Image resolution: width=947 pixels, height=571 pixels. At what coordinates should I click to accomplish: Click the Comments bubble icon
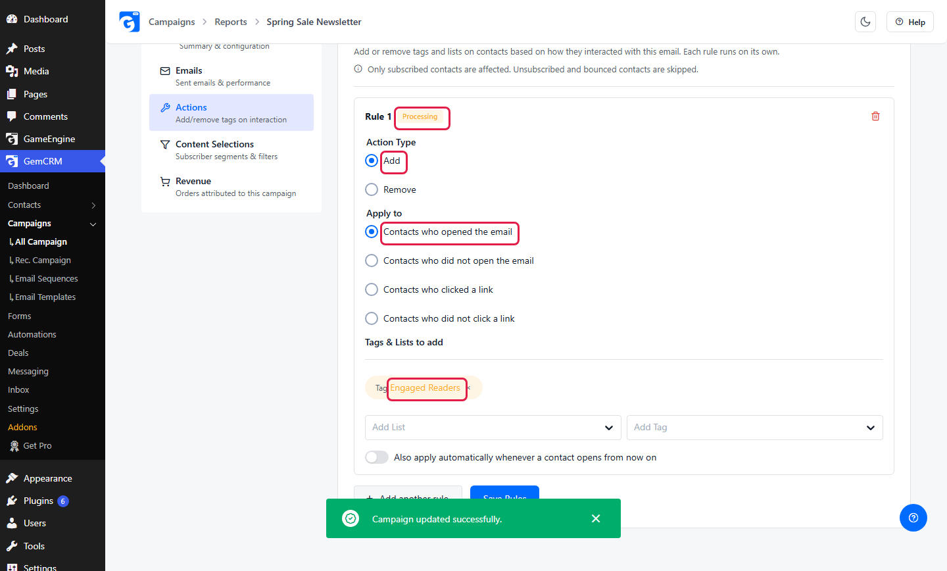[x=12, y=116]
